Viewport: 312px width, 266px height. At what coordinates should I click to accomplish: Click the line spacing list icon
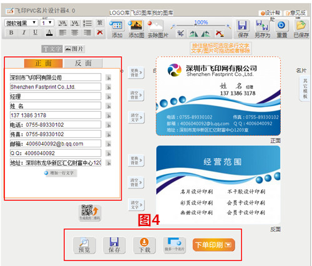(87, 23)
